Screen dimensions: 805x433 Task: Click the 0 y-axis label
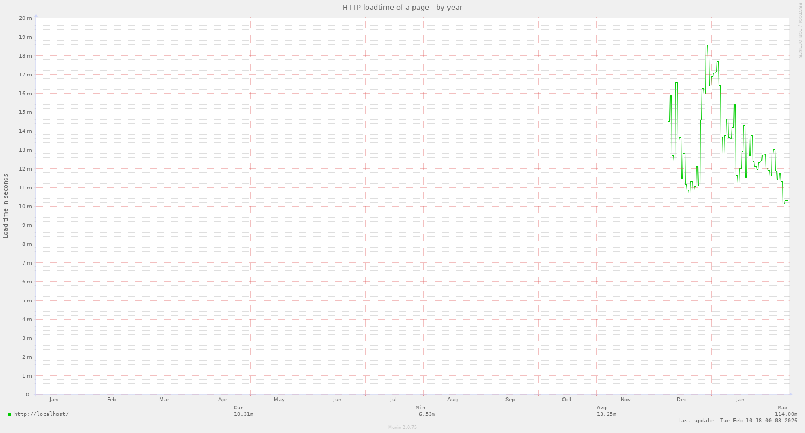tap(27, 394)
